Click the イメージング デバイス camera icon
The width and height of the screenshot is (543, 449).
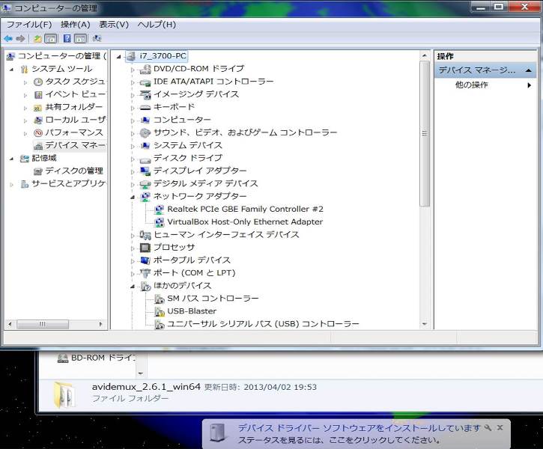pos(145,94)
